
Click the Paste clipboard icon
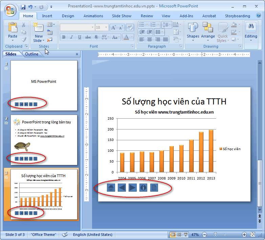pos(13,27)
